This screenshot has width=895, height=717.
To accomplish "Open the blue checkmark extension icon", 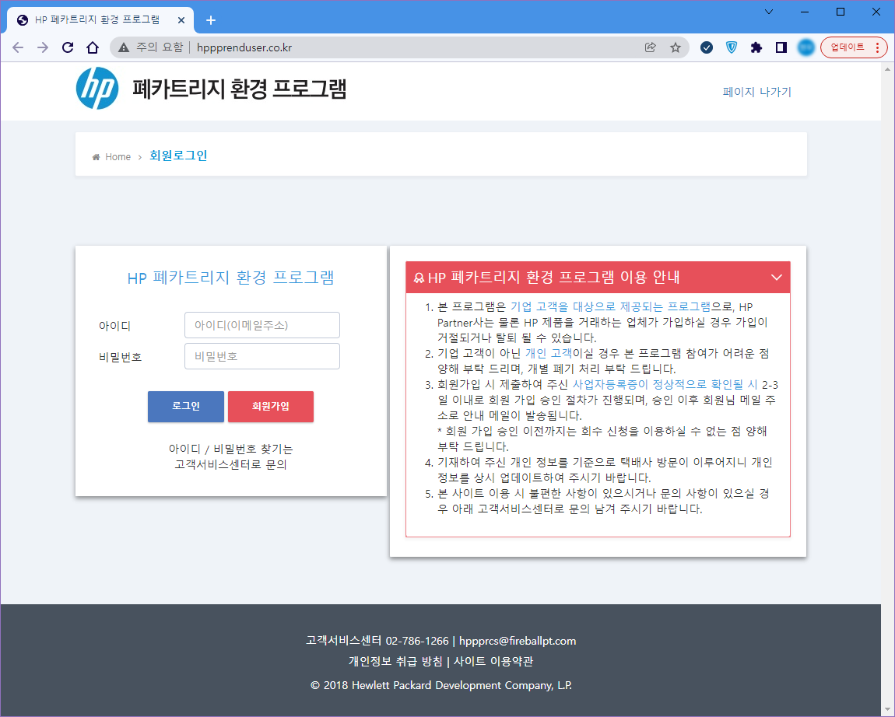I will [x=707, y=47].
